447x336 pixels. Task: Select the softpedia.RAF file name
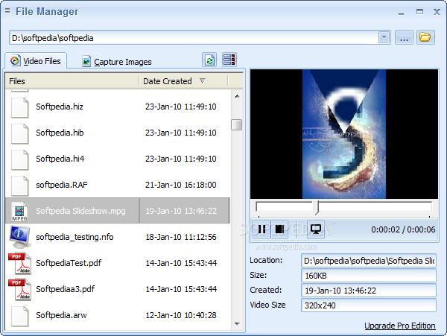62,185
